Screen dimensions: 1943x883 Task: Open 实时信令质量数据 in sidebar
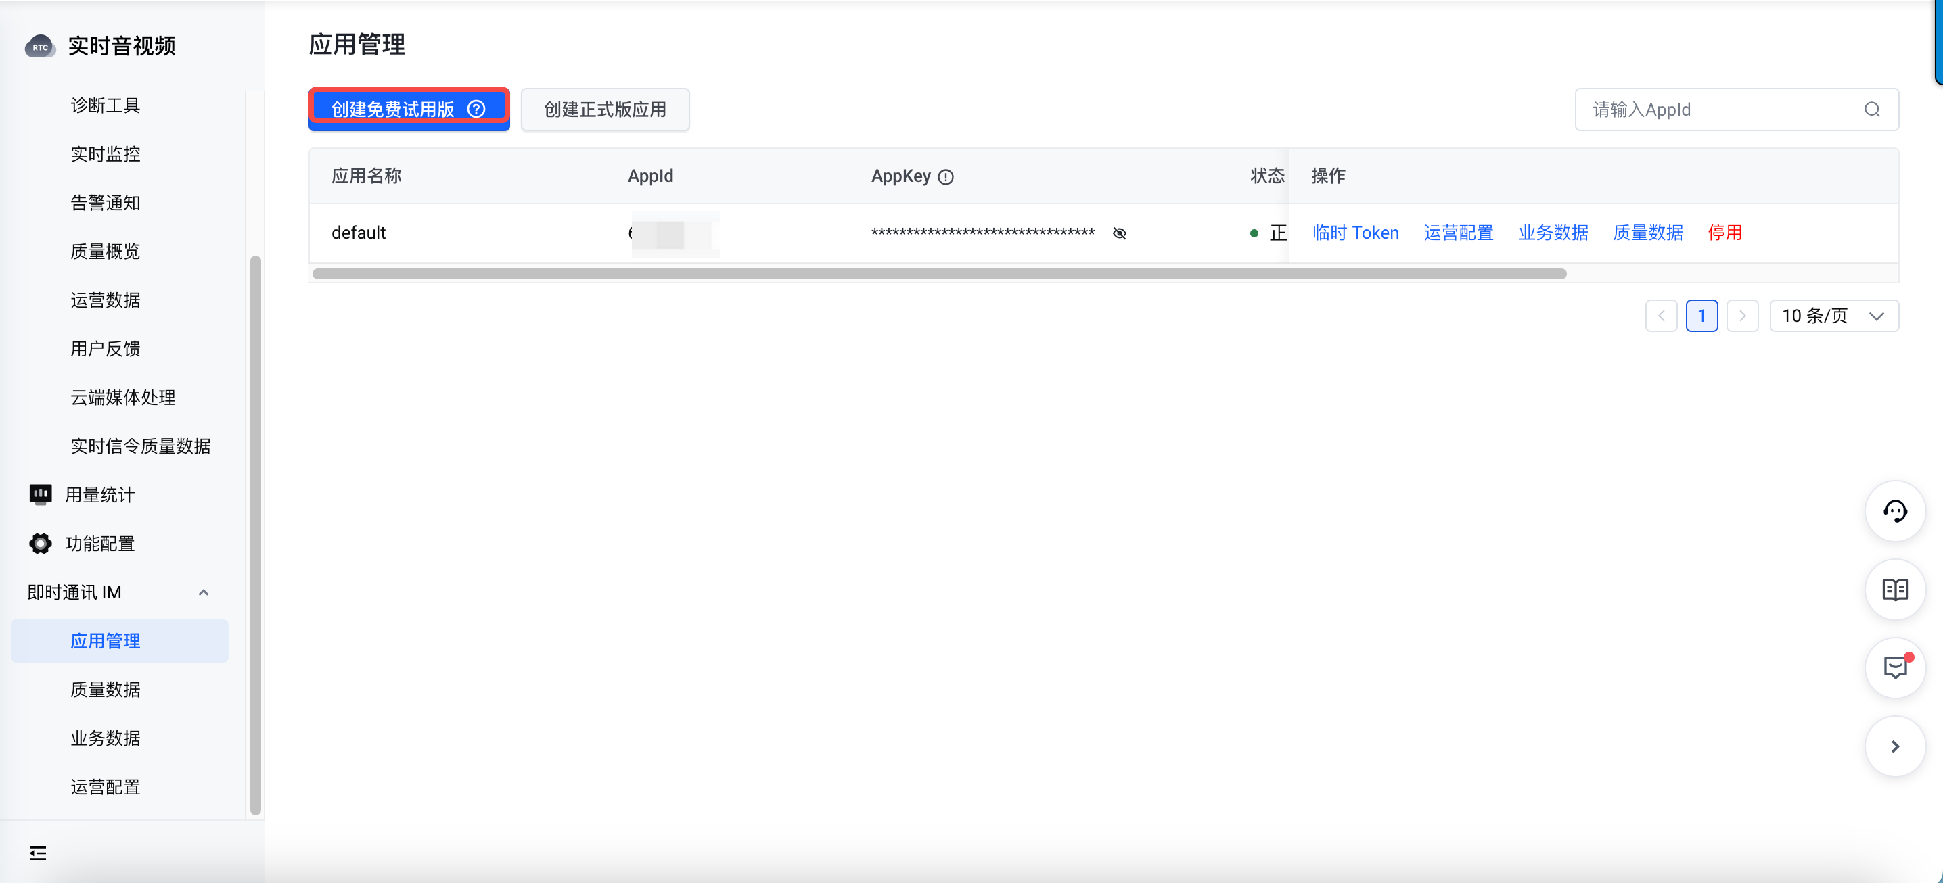coord(140,446)
